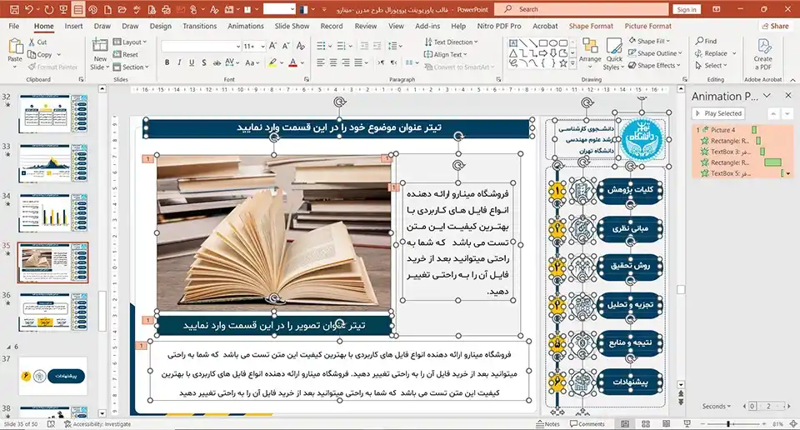Clear all formatting
This screenshot has width=800, height=430.
click(301, 47)
